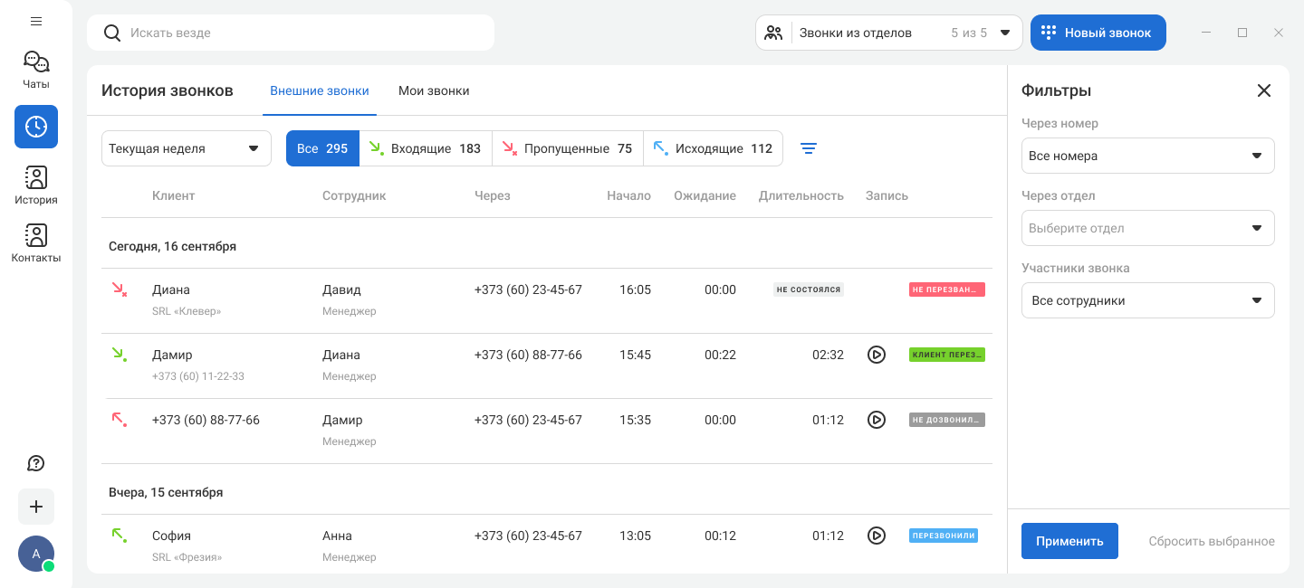Viewport: 1304px width, 588px height.
Task: Click the call history clock icon
Action: [36, 127]
